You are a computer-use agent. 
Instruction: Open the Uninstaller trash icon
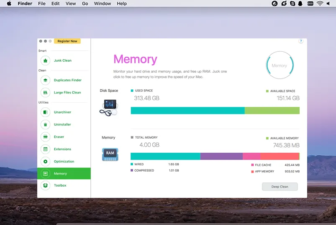[45, 124]
